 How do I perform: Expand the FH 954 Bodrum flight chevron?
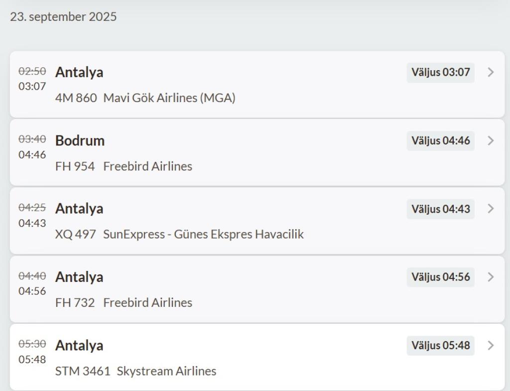pos(491,140)
